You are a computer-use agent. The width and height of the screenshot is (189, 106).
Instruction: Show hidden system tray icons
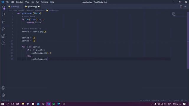152,104
